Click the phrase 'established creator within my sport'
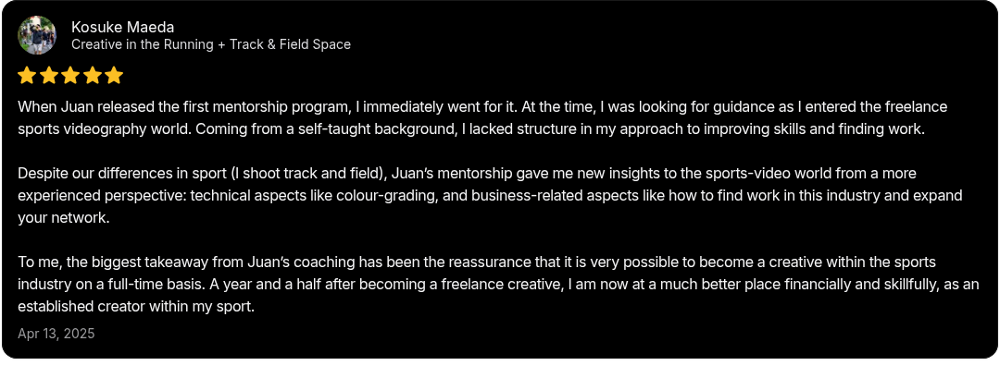Image resolution: width=1000 pixels, height=366 pixels. (x=135, y=307)
